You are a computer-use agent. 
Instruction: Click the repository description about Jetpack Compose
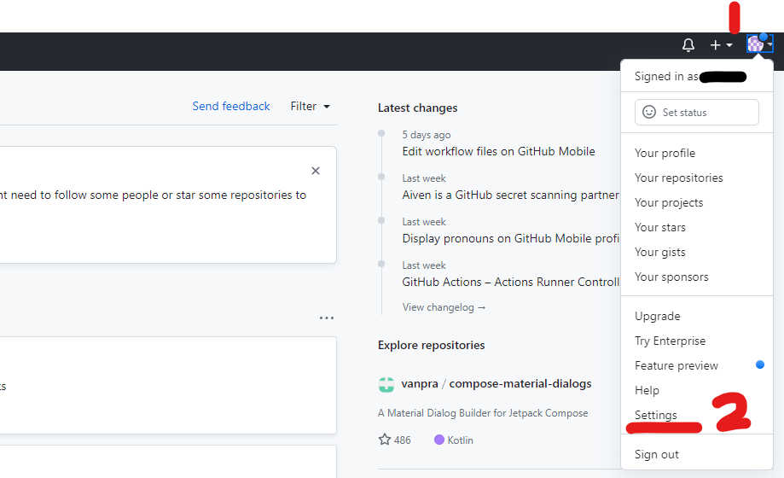[x=483, y=413]
